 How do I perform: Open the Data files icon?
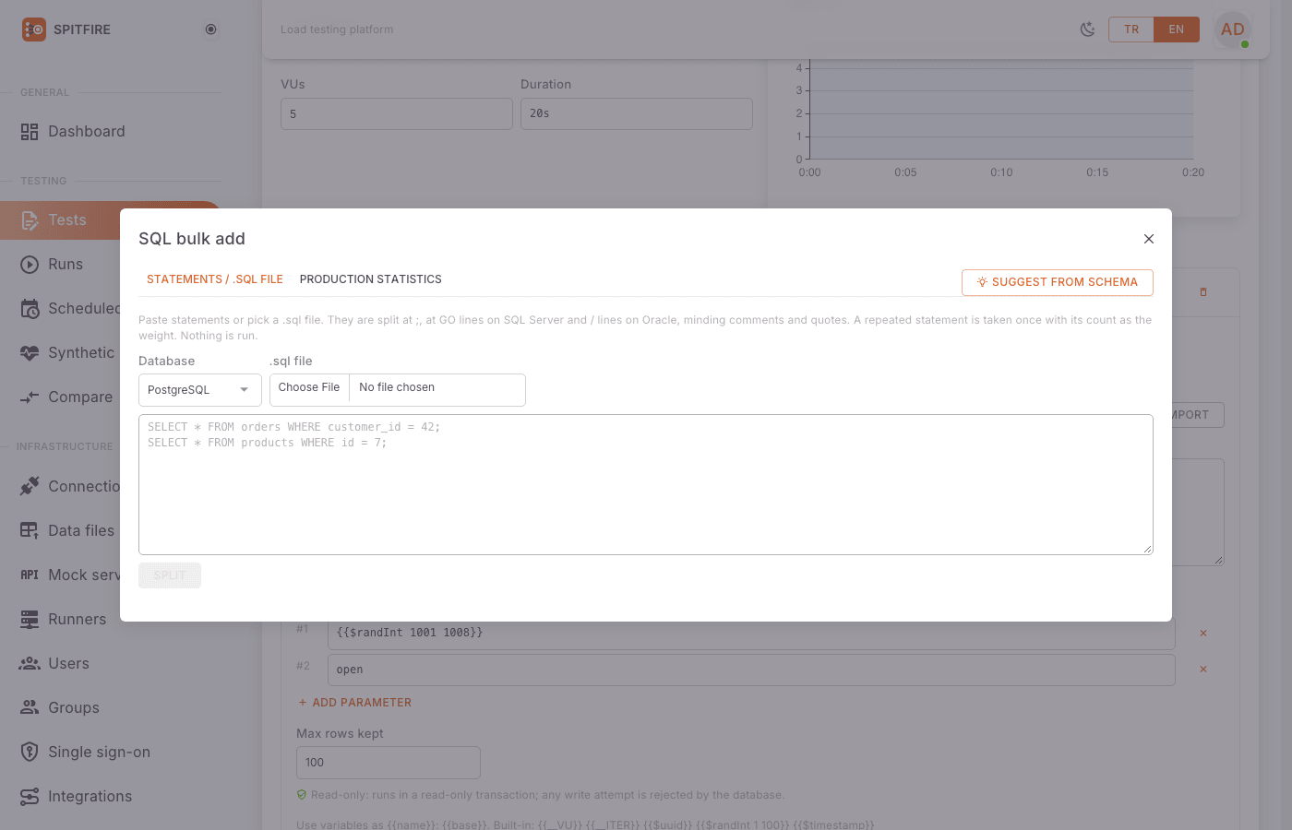tap(30, 530)
